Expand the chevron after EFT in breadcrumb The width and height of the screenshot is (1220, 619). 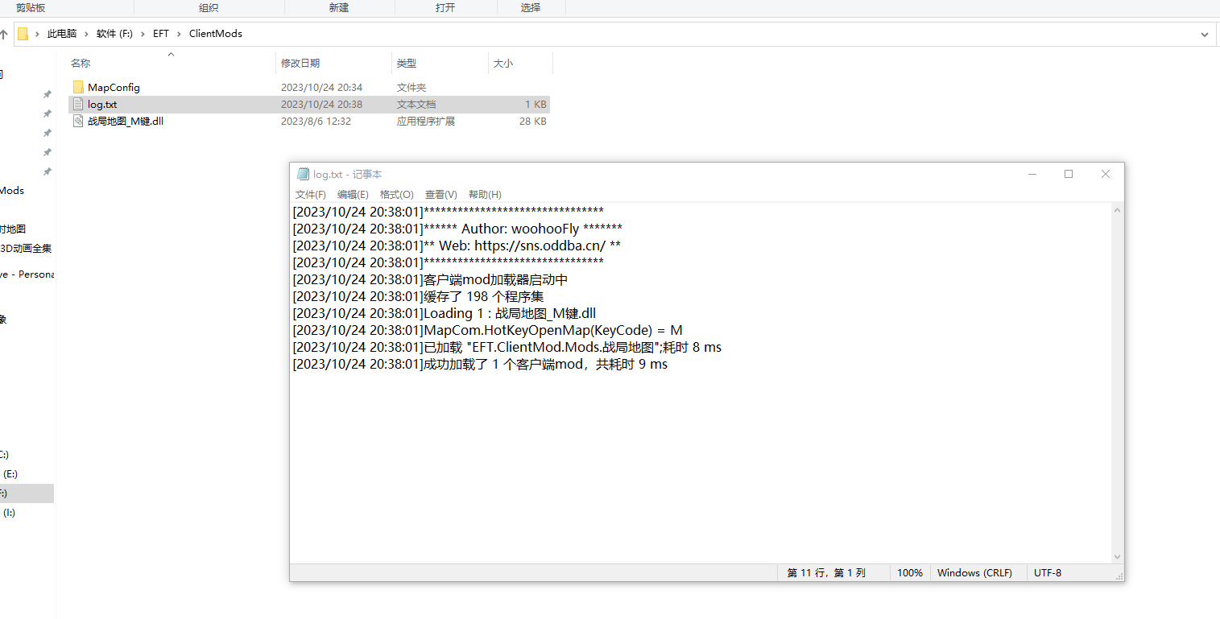point(179,34)
